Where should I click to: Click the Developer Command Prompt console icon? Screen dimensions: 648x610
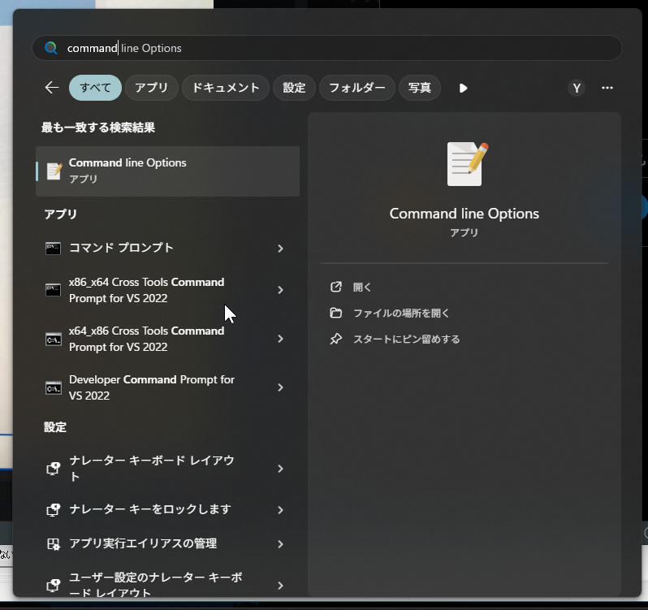tap(54, 388)
